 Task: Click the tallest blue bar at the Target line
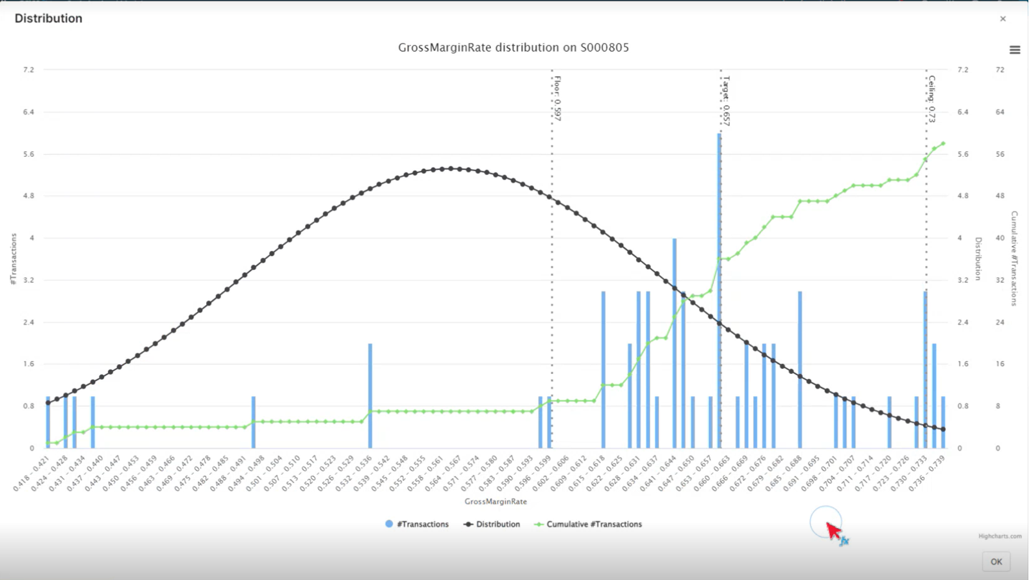click(719, 293)
